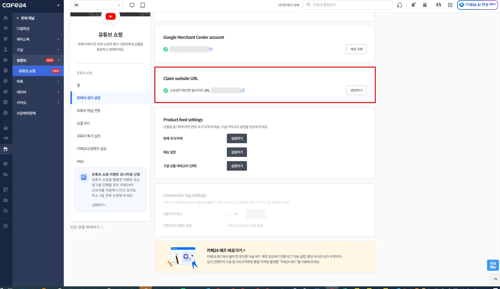The width and height of the screenshot is (500, 289).
Task: Expand the 네이버 menu
Action: tap(38, 92)
